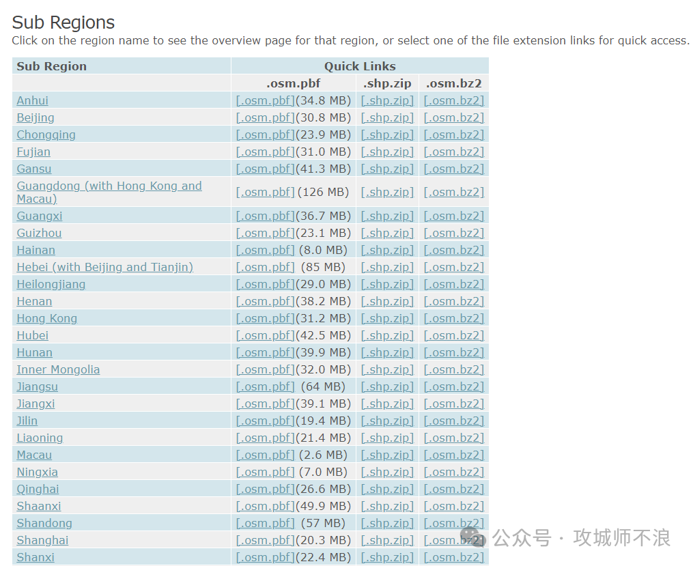Download Hubei .shp.zip file

[387, 336]
